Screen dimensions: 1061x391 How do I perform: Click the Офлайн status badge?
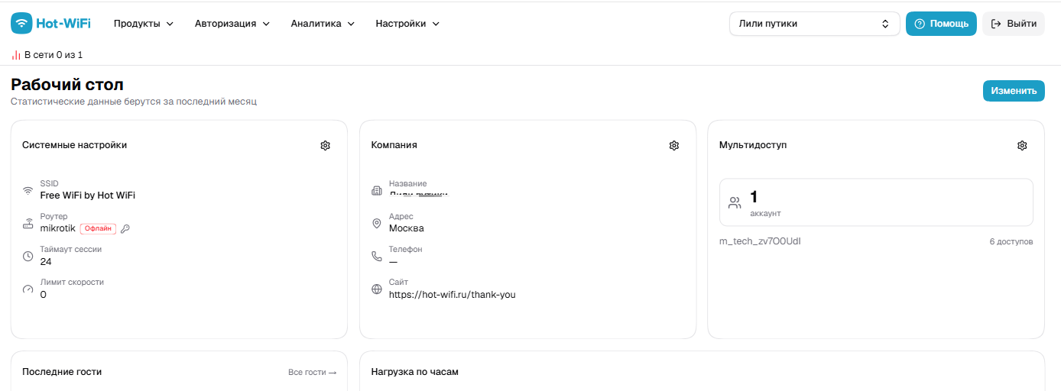98,228
